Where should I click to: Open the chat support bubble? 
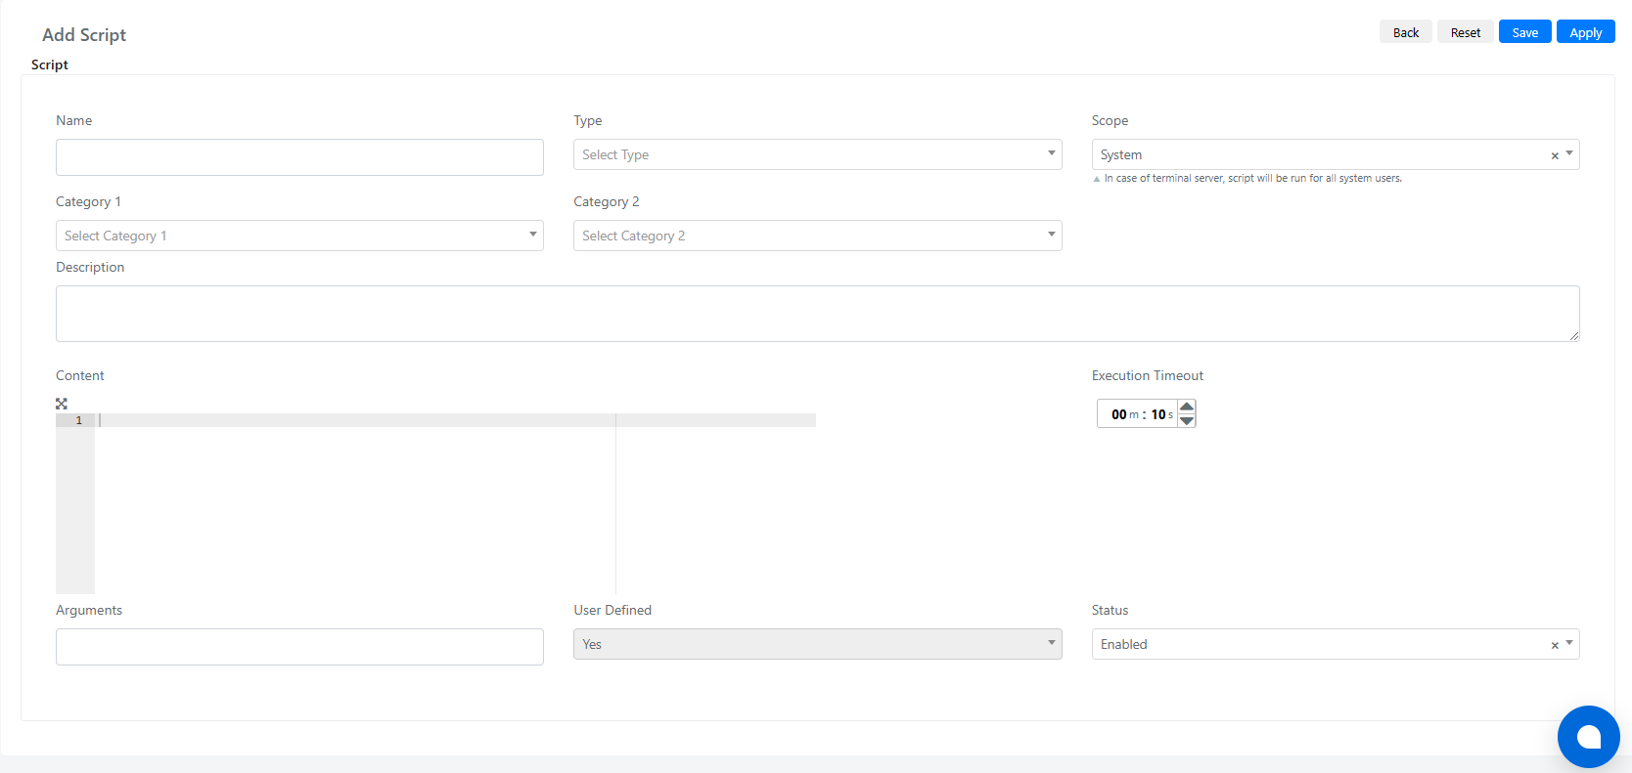(x=1589, y=737)
